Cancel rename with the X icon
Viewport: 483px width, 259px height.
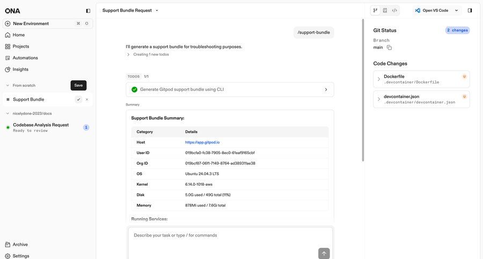click(87, 100)
